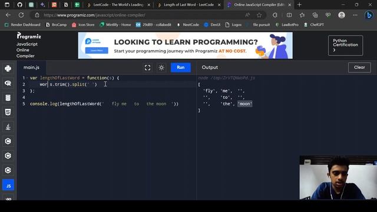The height and width of the screenshot is (212, 377).
Task: Open Python Certification link
Action: point(345,45)
